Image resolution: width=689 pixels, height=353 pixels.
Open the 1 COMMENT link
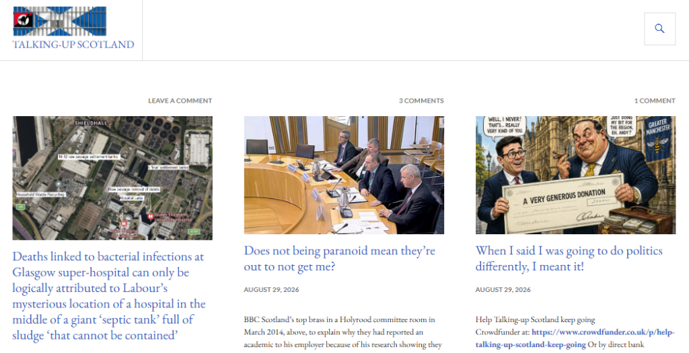654,101
